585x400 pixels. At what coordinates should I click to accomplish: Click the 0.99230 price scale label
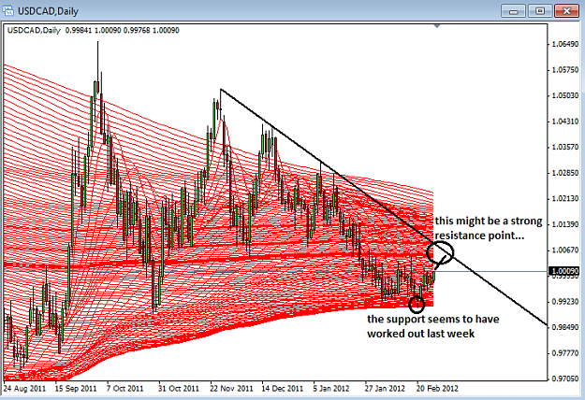point(564,301)
